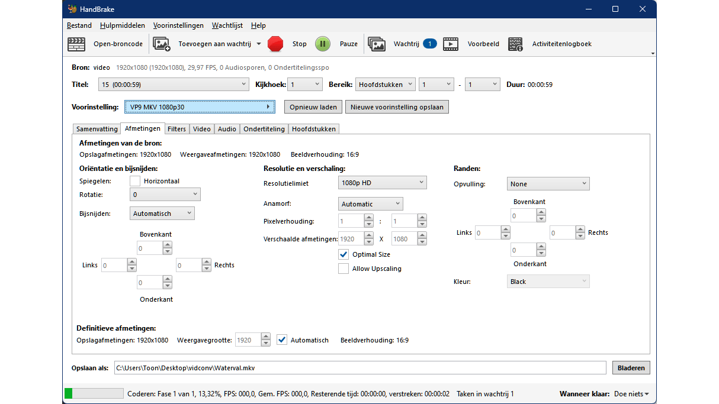Open the Wachtrij queue icon
This screenshot has height=404, width=719.
pyautogui.click(x=377, y=44)
